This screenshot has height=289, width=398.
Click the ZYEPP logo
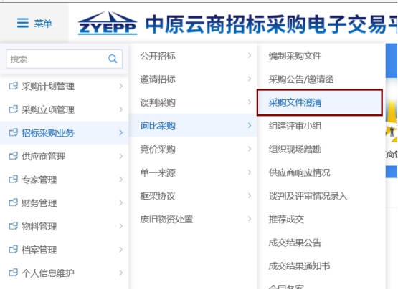tap(108, 23)
